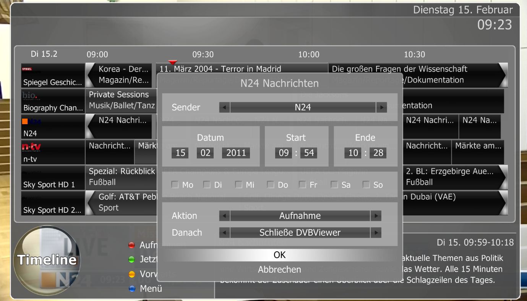The image size is (527, 301).
Task: Select the N24 channel name
Action: [x=30, y=134]
